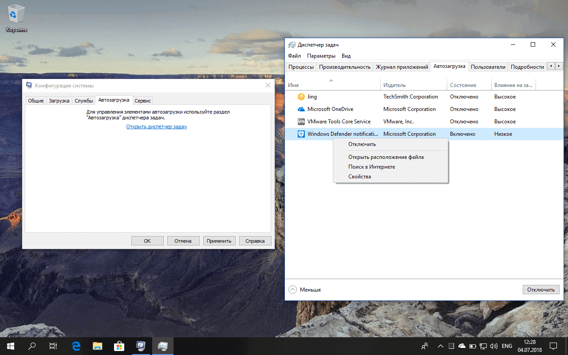Switch to the Журнал приложений tab
This screenshot has height=355, width=568.
(402, 67)
